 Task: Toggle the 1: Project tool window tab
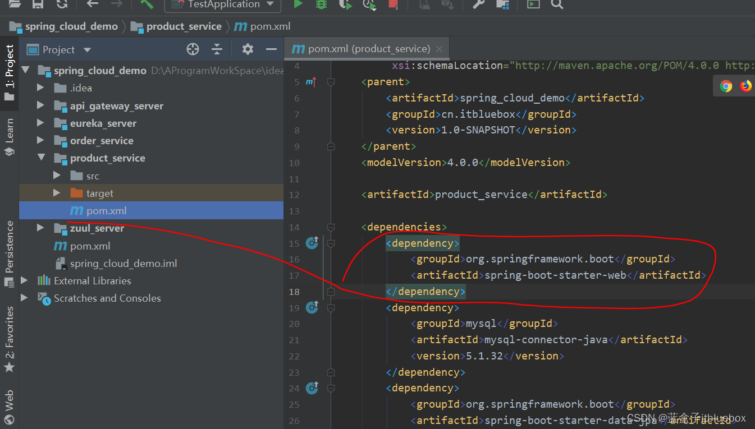(9, 73)
